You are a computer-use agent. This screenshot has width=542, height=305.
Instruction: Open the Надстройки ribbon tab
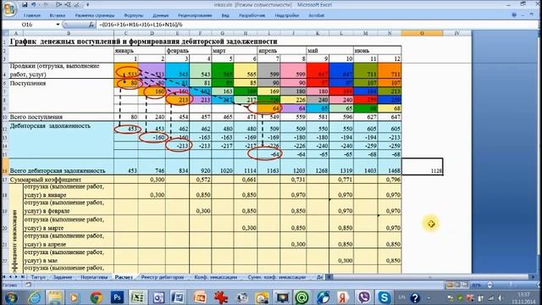[287, 15]
